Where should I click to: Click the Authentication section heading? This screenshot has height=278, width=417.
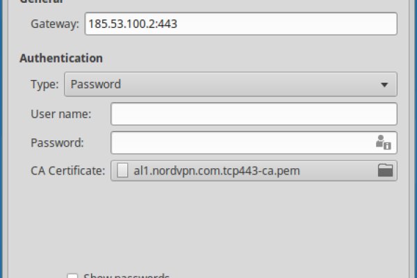click(61, 58)
